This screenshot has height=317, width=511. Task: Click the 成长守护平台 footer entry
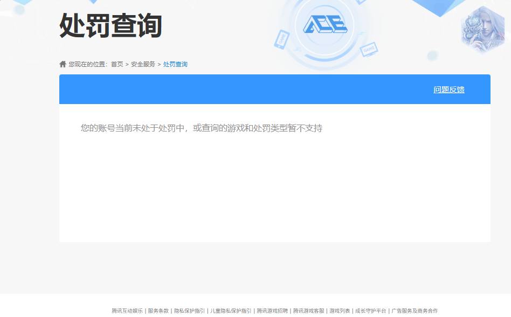370,311
